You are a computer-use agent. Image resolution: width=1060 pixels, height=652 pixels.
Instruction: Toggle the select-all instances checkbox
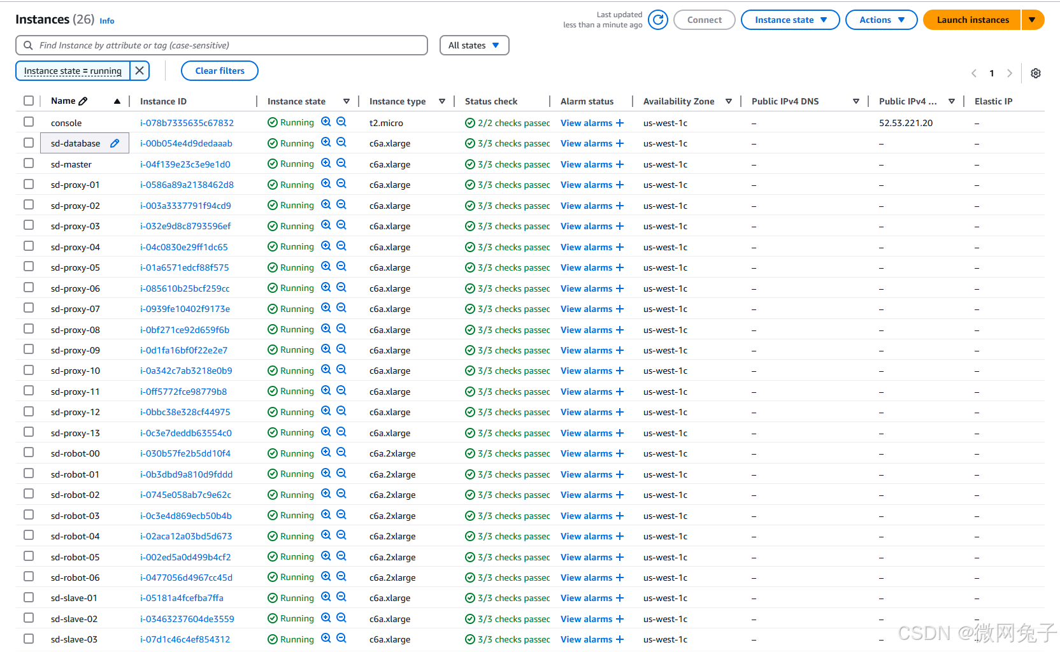click(x=29, y=101)
